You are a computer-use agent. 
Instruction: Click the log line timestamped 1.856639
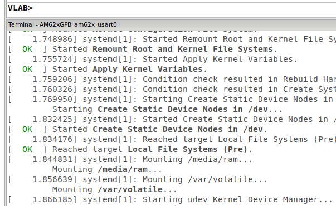(138, 179)
